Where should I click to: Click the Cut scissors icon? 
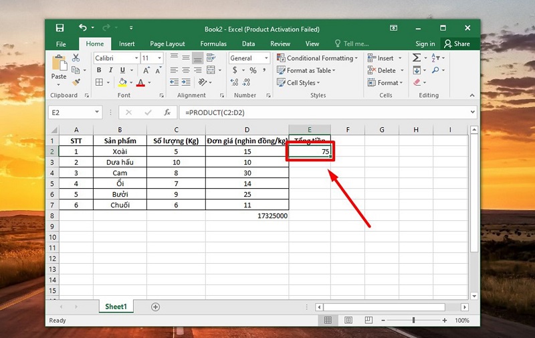coord(76,58)
